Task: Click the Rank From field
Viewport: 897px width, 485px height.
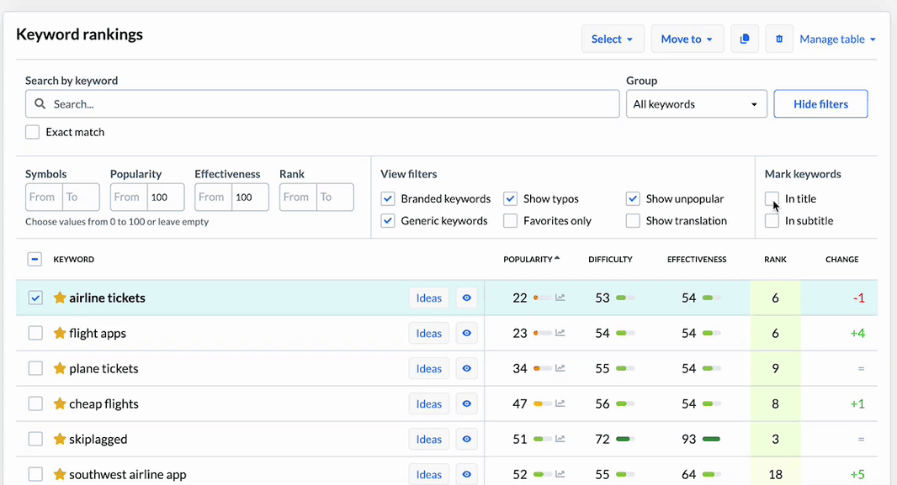Action: (298, 197)
